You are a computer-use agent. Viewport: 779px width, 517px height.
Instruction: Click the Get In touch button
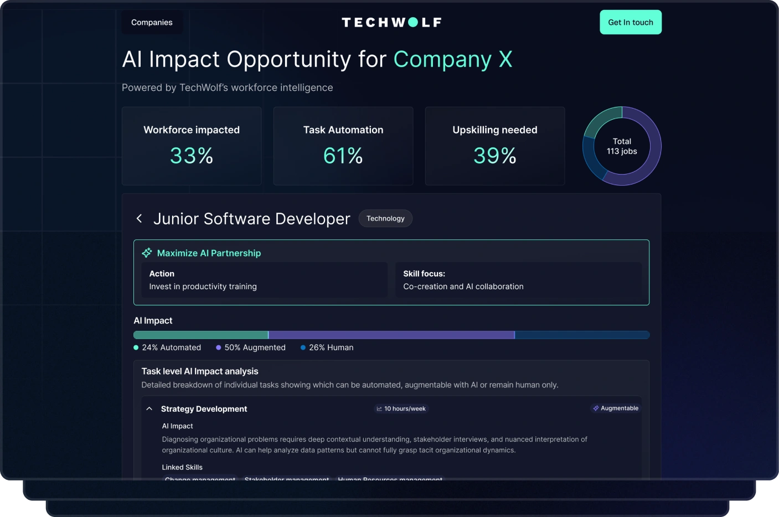(x=631, y=22)
